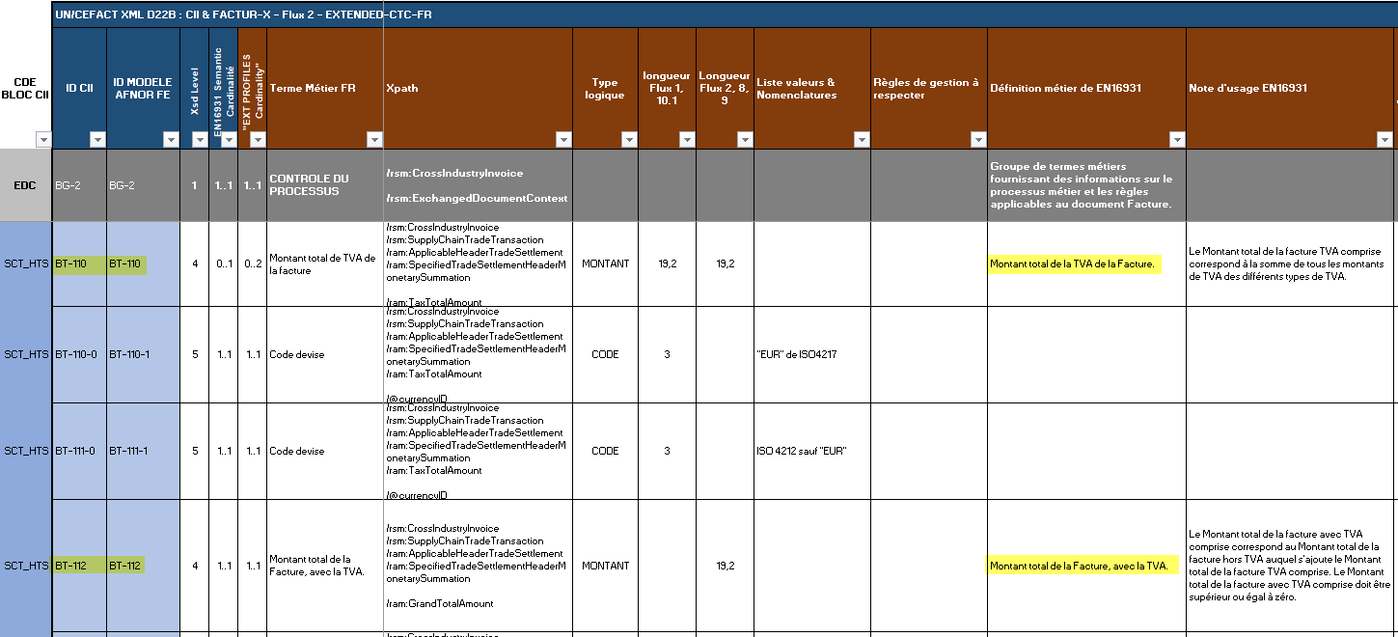This screenshot has width=1398, height=637.
Task: Select the Xpath cell ending in /ram:GrandTotalAmount
Action: [x=478, y=566]
